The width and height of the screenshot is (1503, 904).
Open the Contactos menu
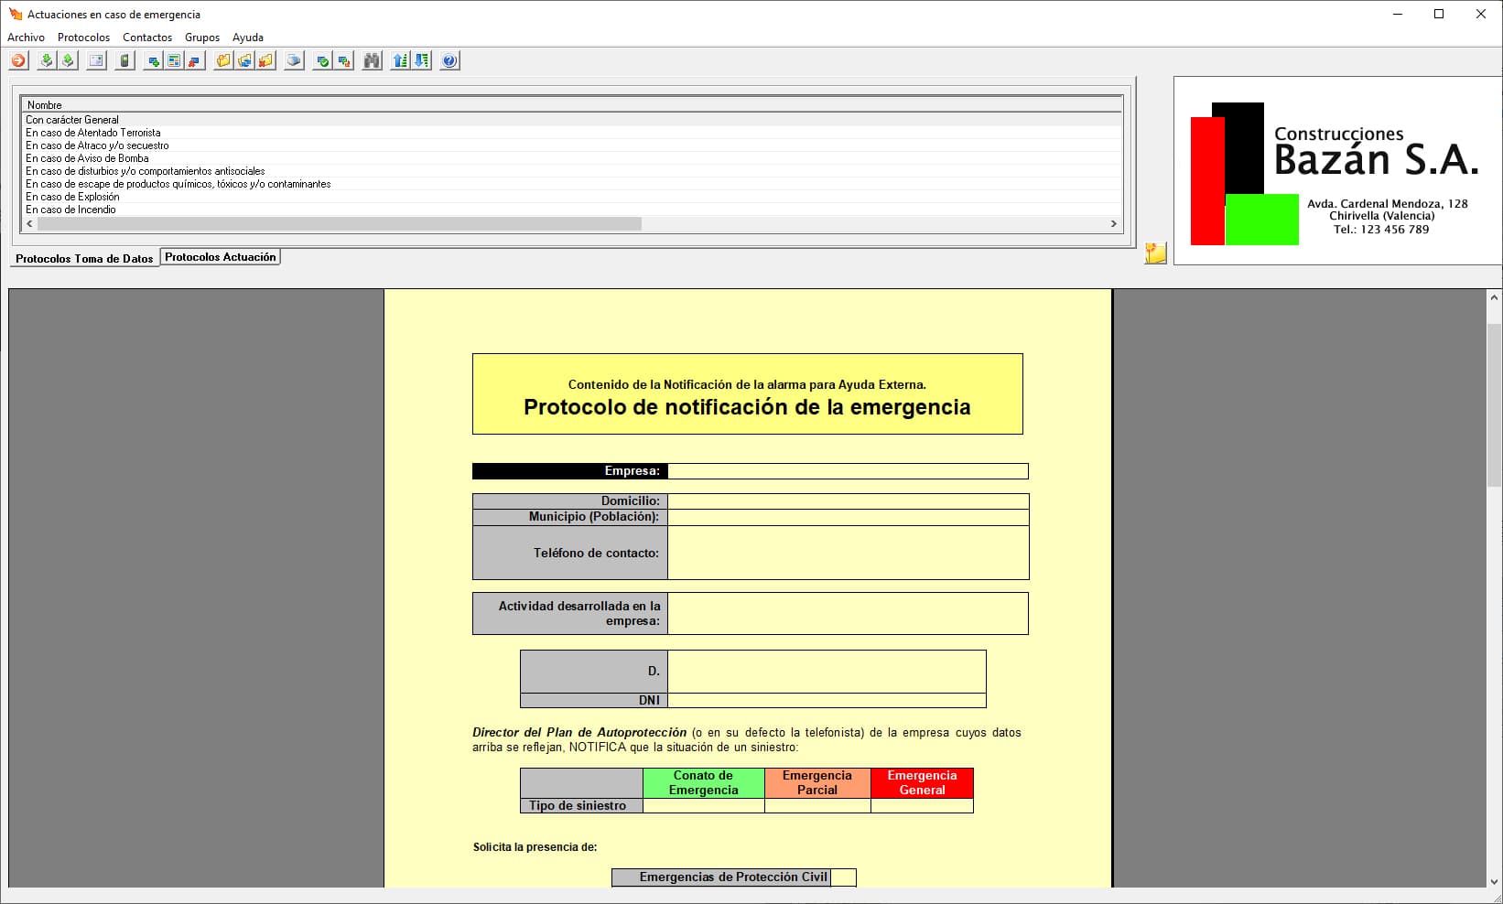[x=147, y=38]
